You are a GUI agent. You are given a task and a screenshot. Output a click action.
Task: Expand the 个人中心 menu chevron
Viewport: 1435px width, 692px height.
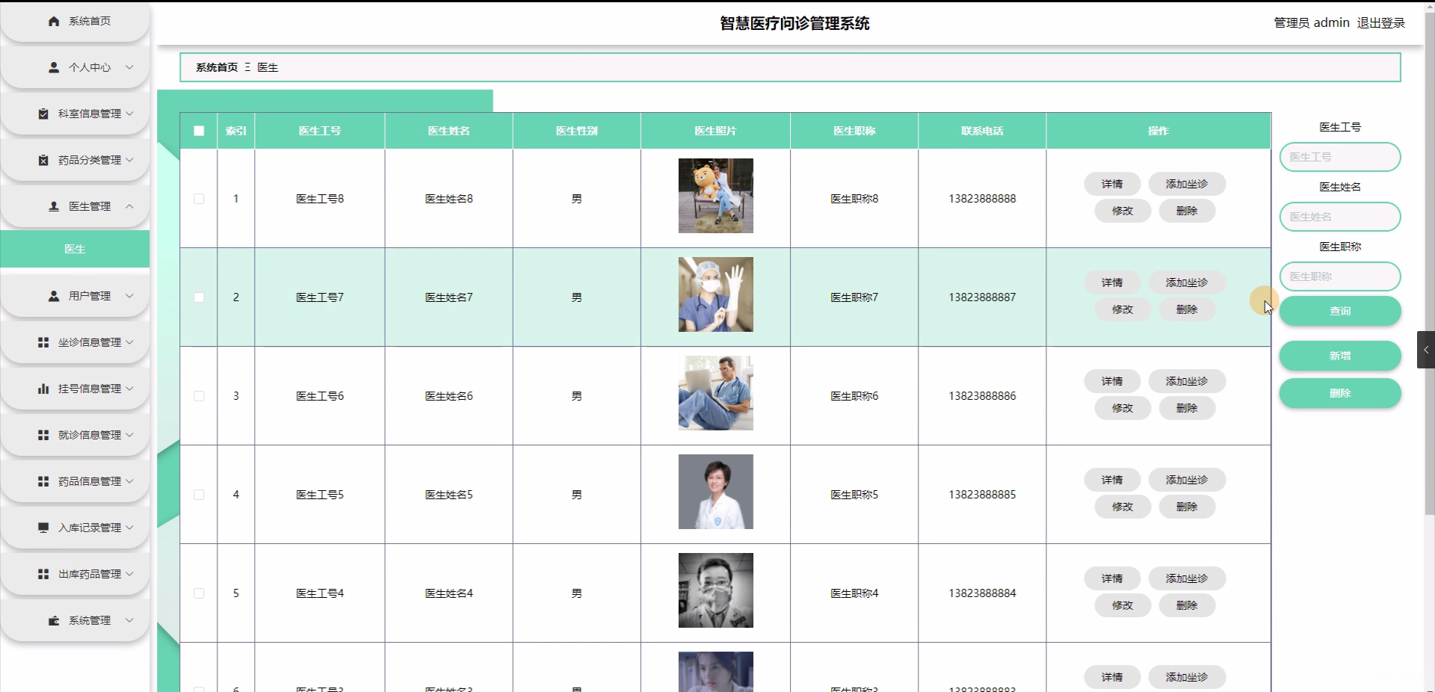129,67
